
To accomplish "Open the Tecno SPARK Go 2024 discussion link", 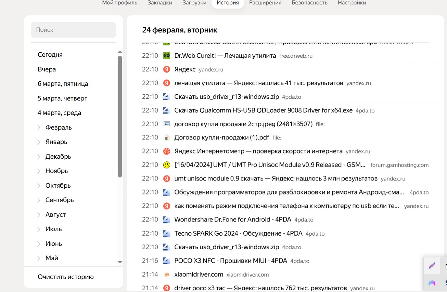I will [238, 233].
